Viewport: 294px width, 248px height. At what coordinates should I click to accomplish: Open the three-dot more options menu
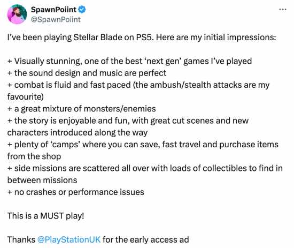pos(283,9)
